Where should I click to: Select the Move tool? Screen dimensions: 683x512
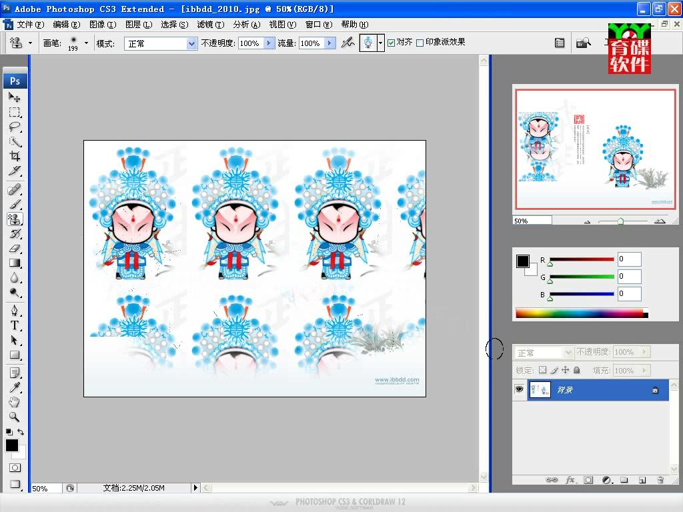(15, 97)
